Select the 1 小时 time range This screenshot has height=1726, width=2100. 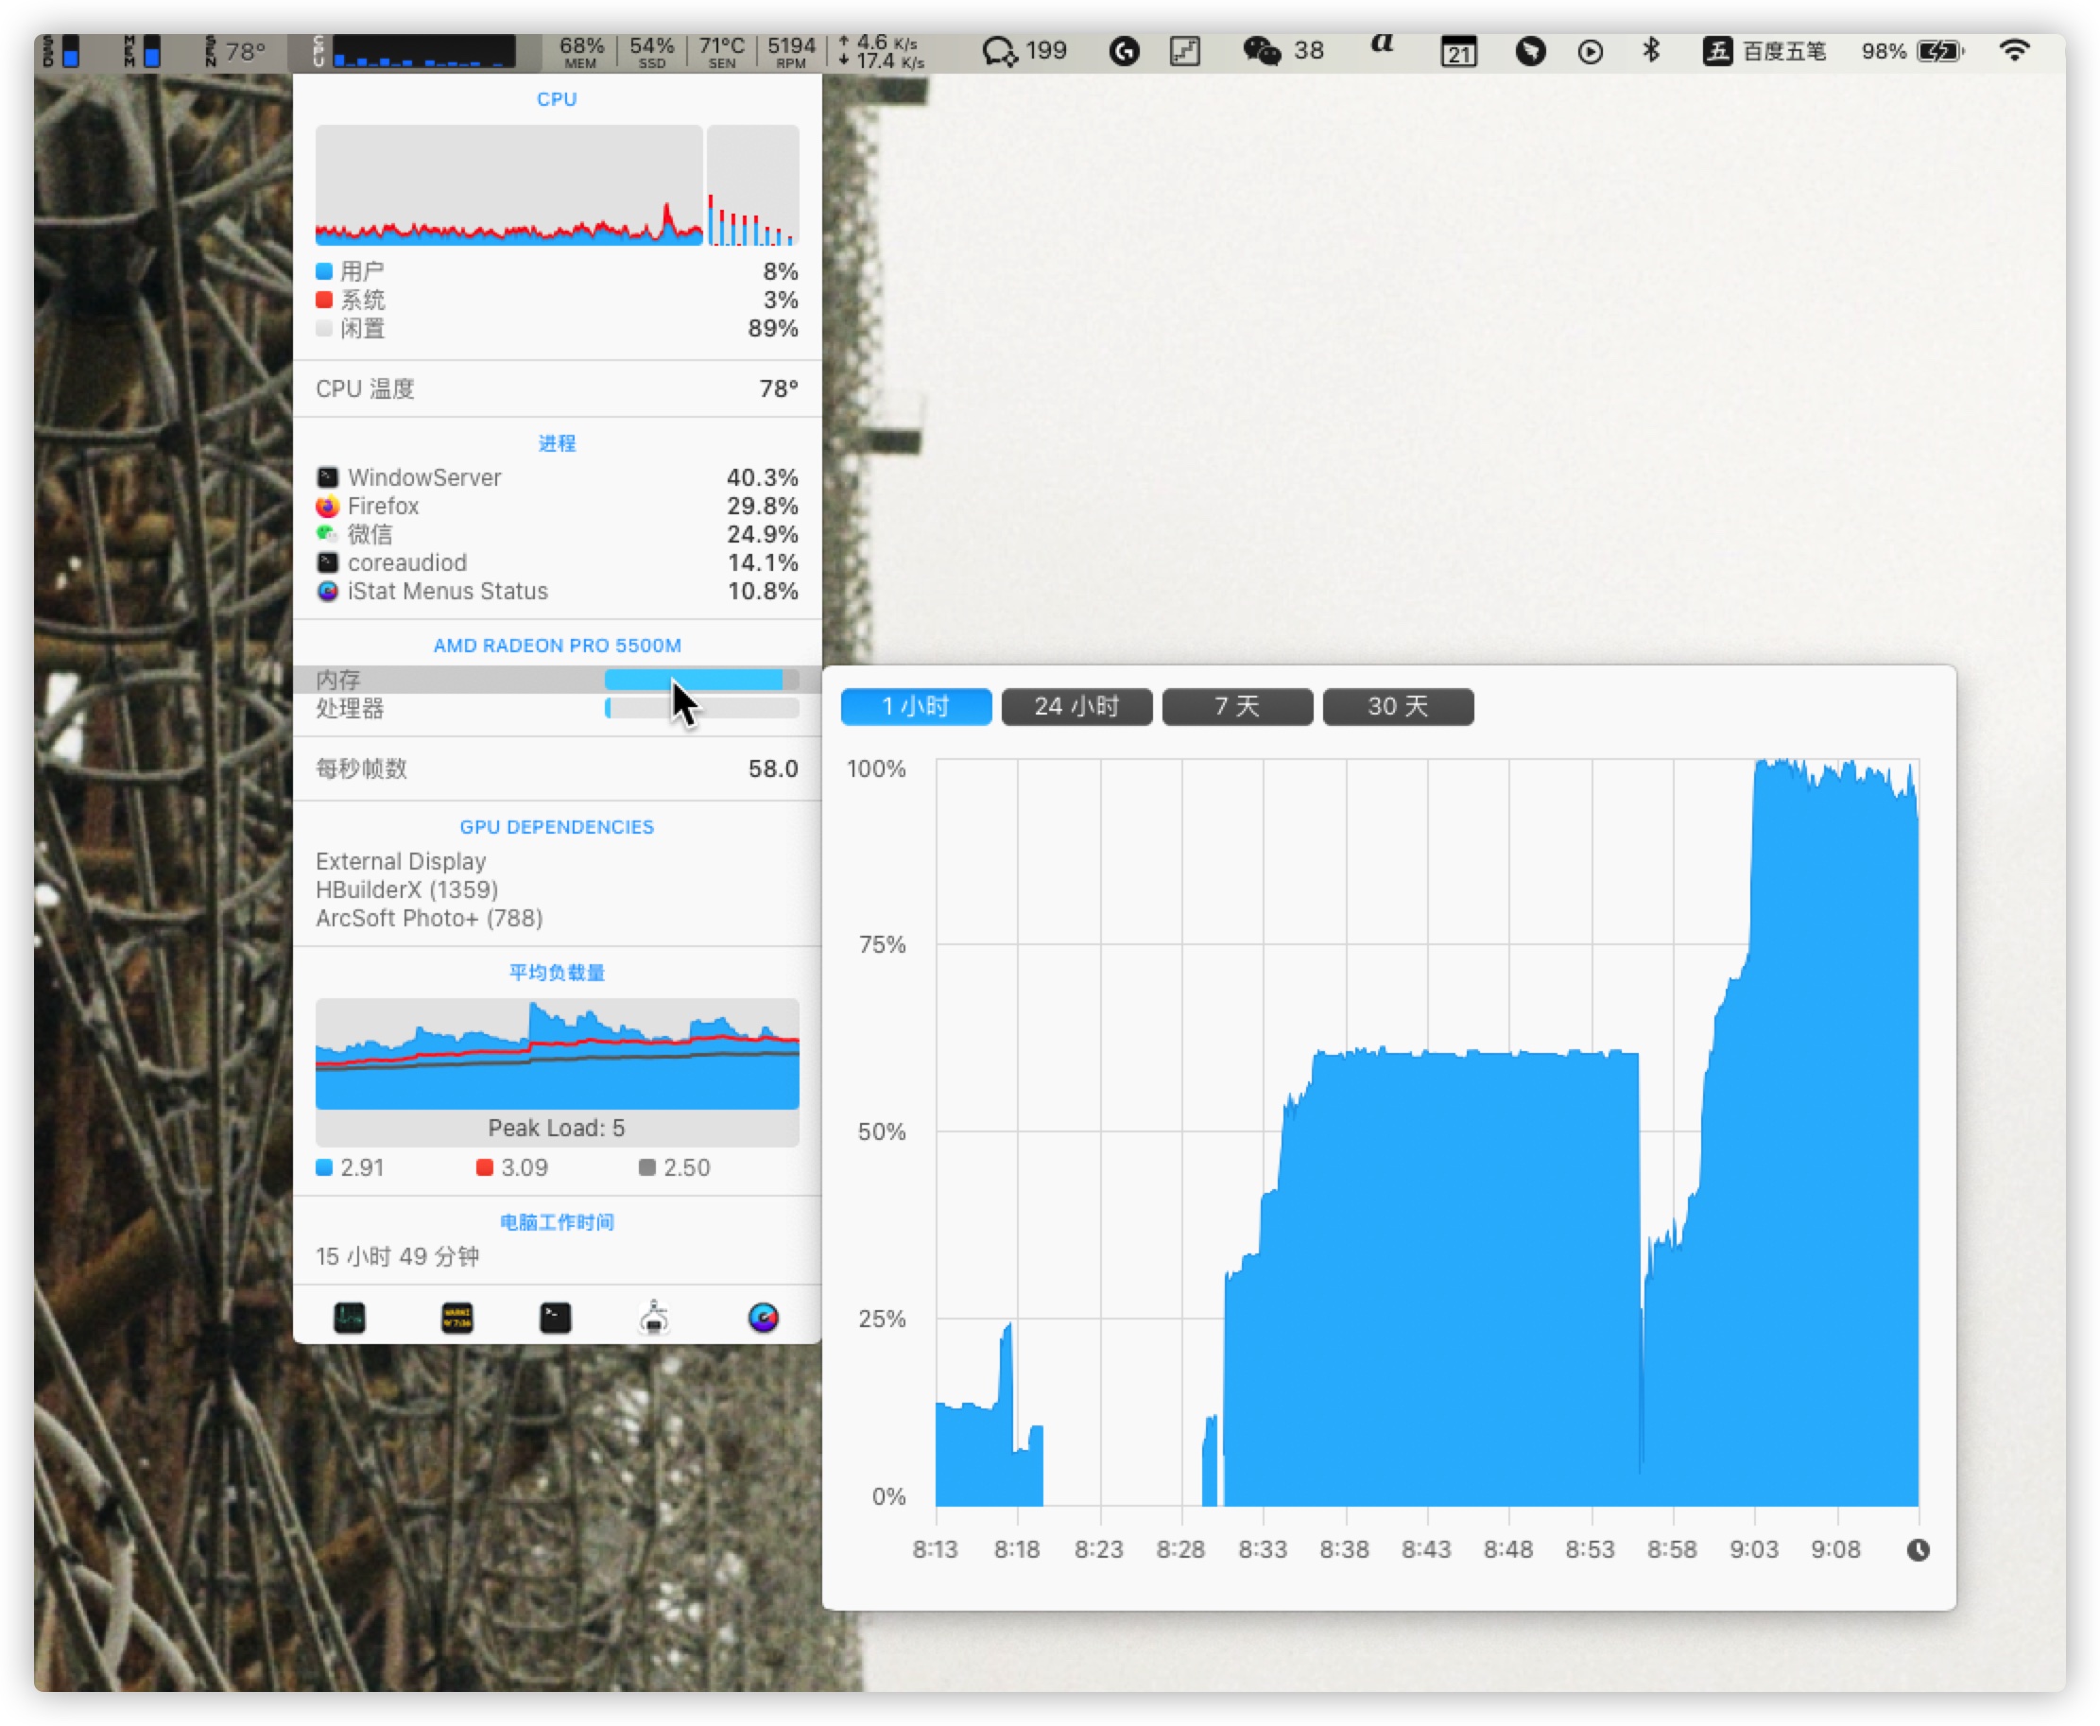916,707
